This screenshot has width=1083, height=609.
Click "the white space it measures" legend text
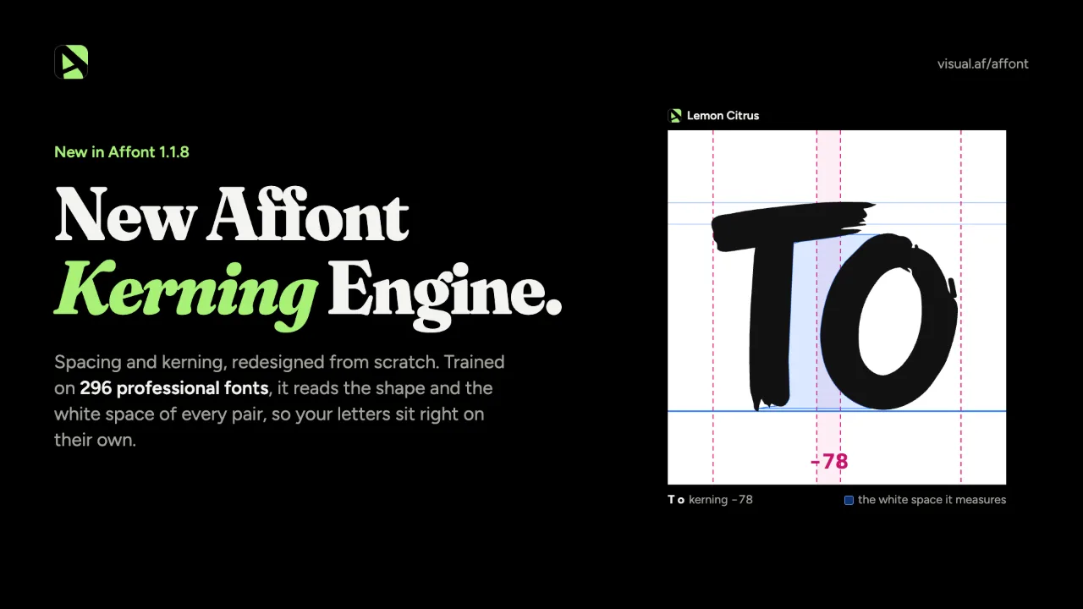tap(932, 500)
